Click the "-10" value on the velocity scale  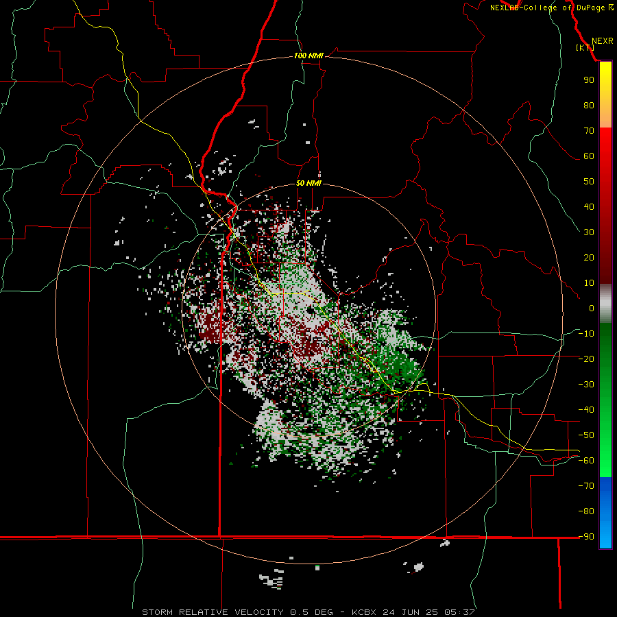pos(586,334)
